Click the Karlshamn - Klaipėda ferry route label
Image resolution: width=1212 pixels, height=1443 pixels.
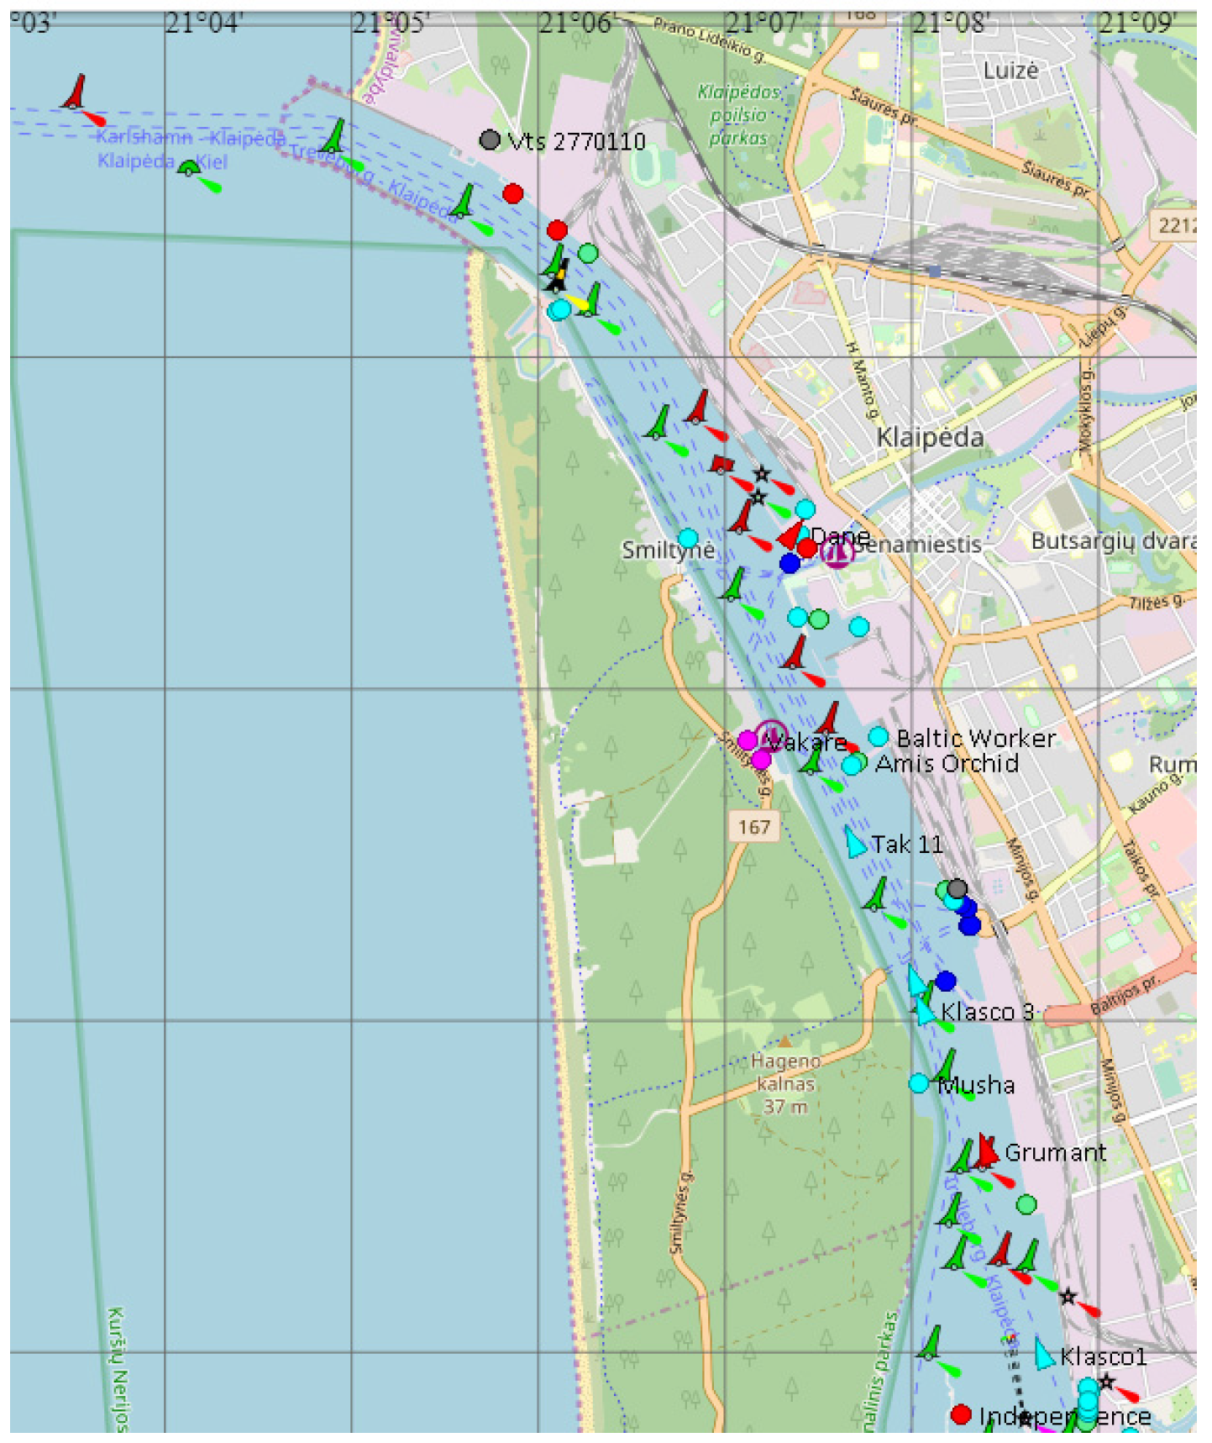click(191, 137)
